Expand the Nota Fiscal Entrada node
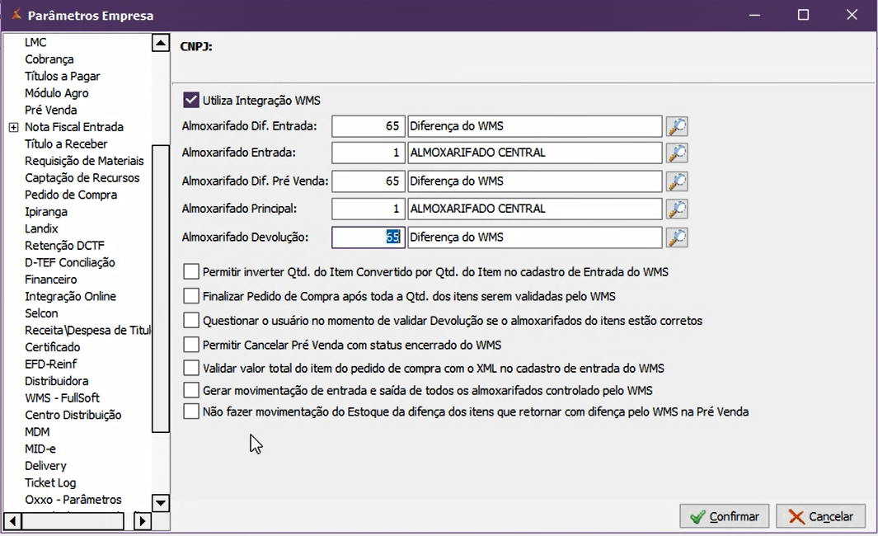The image size is (878, 536). coord(13,127)
